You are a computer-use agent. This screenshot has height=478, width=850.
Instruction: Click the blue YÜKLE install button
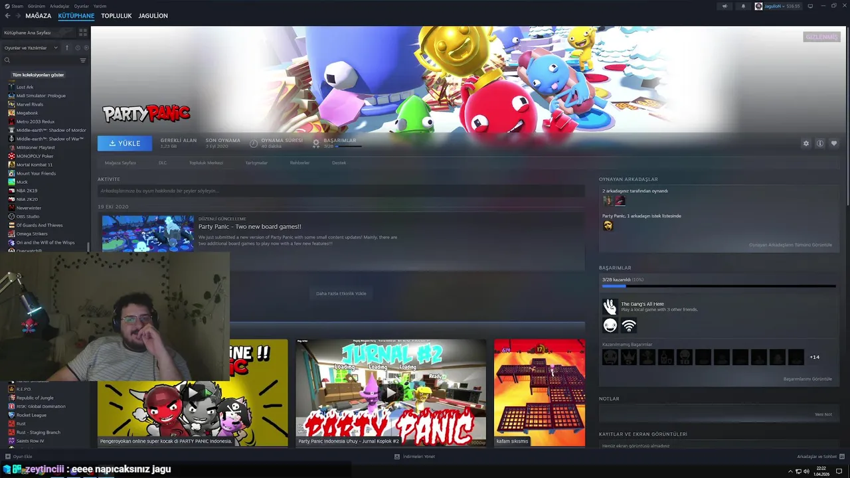124,143
